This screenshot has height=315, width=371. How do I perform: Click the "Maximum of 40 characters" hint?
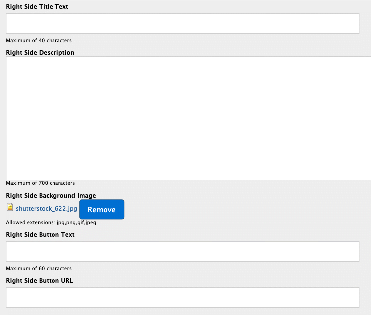pos(39,40)
